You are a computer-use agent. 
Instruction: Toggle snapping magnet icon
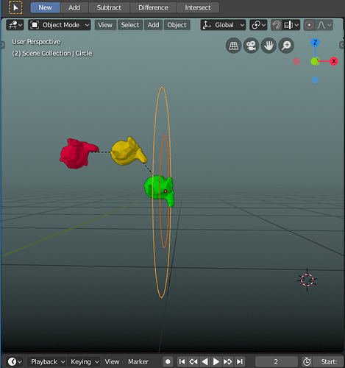[x=277, y=25]
